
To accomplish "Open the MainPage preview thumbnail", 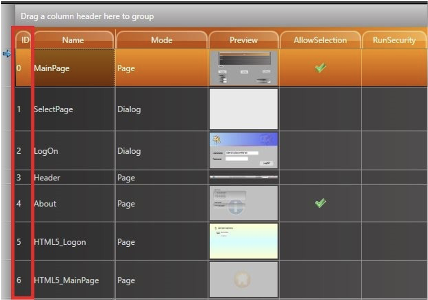I will tap(244, 68).
